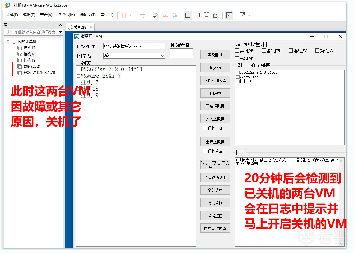Image resolution: width=354 pixels, height=253 pixels.
Task: Select 我的计算机 in the library tree
Action: click(27, 41)
